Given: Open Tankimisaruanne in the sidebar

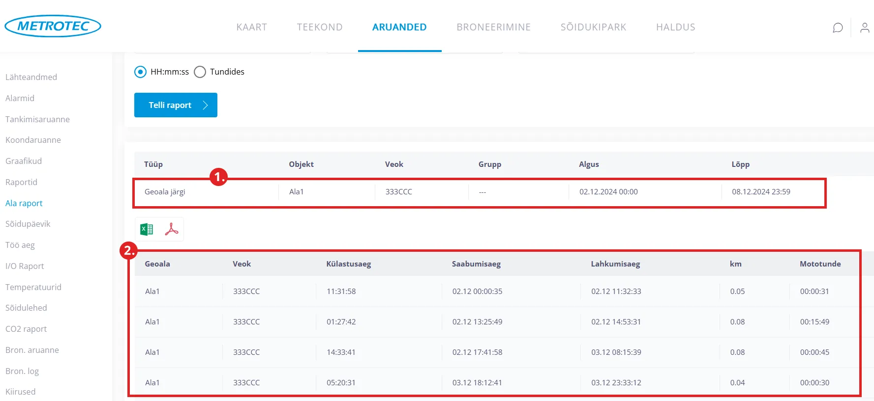Looking at the screenshot, I should [x=37, y=119].
